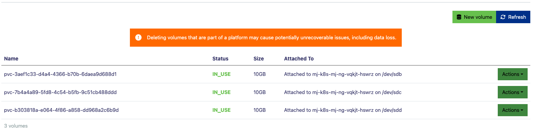Open Actions dropdown for pvc-b303818a volume
Viewport: 533px width, 136px height.
point(512,110)
